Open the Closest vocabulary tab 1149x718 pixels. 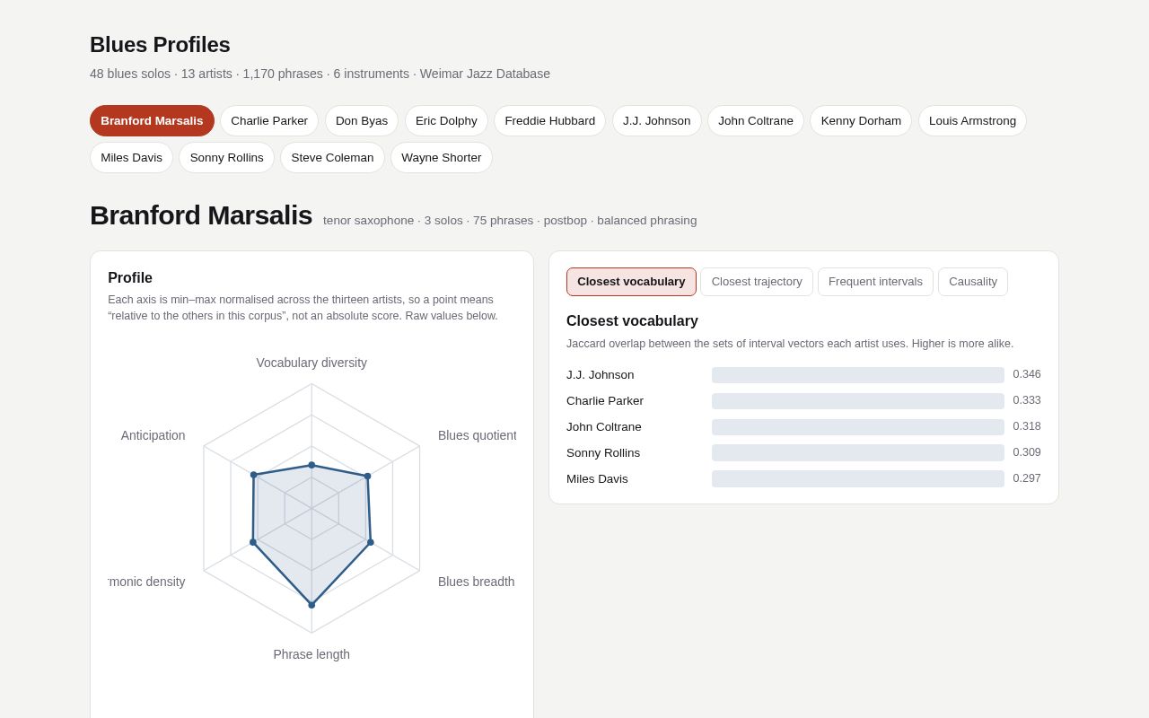tap(631, 282)
